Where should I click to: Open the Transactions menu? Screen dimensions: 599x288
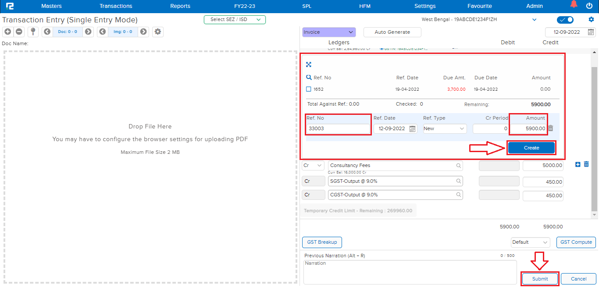[116, 6]
